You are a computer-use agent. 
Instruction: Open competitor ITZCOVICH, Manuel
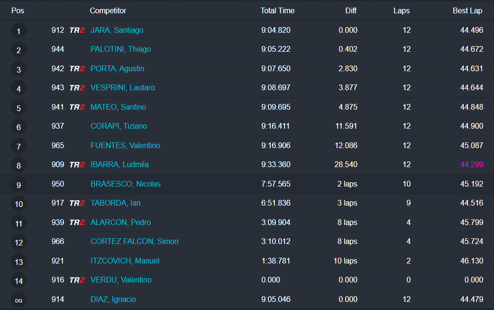tap(125, 261)
